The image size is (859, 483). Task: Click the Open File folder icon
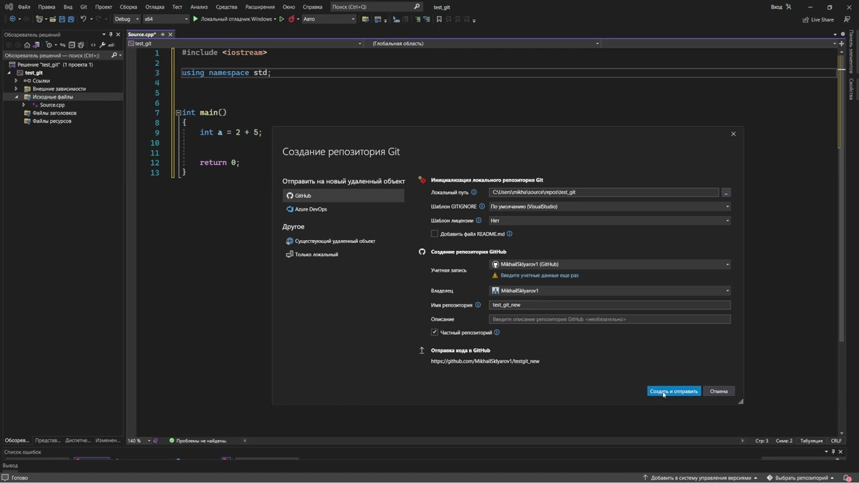tap(53, 19)
